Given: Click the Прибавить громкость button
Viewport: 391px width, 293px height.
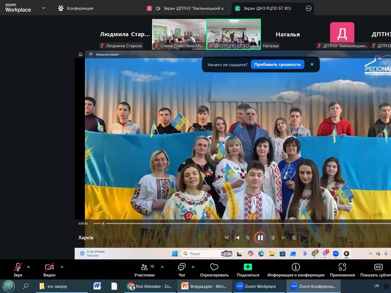Looking at the screenshot, I should tap(277, 64).
